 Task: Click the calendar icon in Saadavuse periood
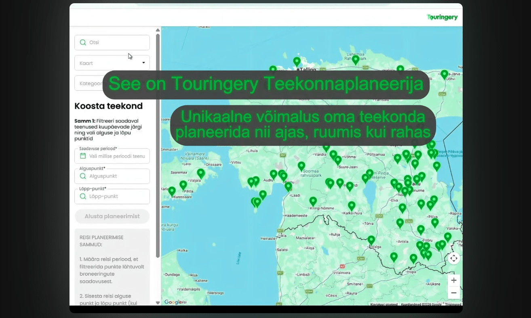click(83, 156)
